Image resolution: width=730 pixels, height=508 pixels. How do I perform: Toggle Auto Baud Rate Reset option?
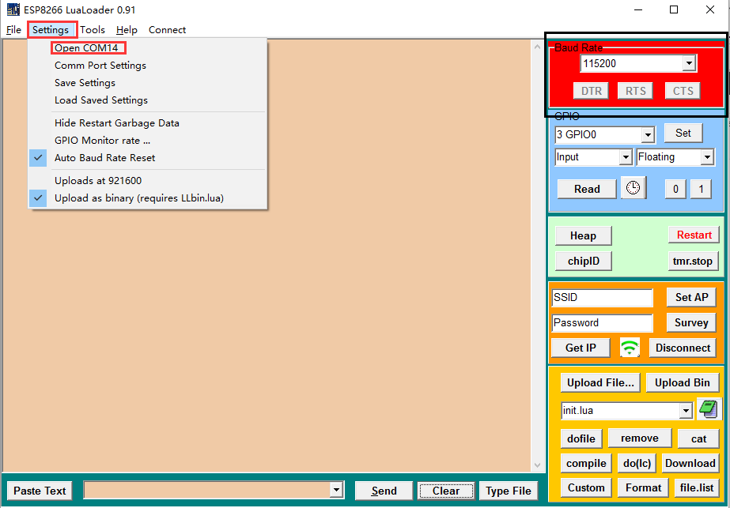(x=148, y=158)
